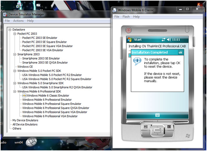Select USA Windows Mobile 5.0 Pocket PC R2 Emulator

coord(52,75)
